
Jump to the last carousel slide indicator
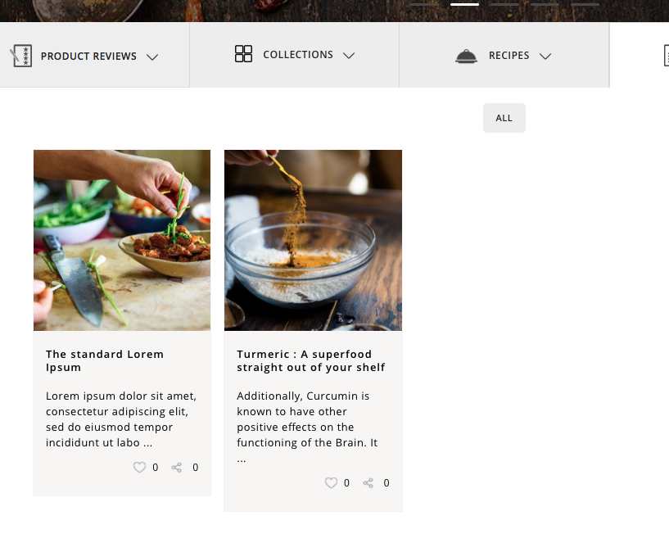click(x=585, y=4)
